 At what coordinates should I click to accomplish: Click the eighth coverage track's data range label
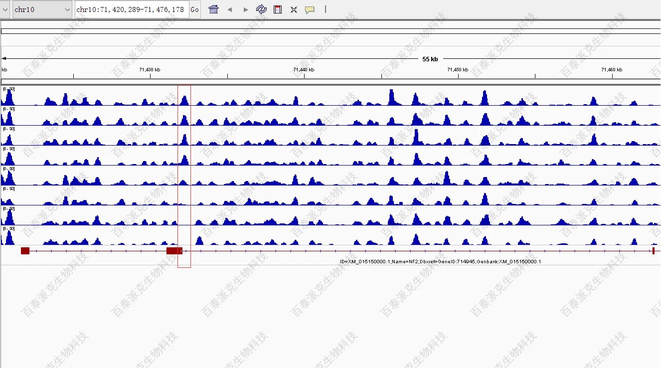click(x=9, y=228)
